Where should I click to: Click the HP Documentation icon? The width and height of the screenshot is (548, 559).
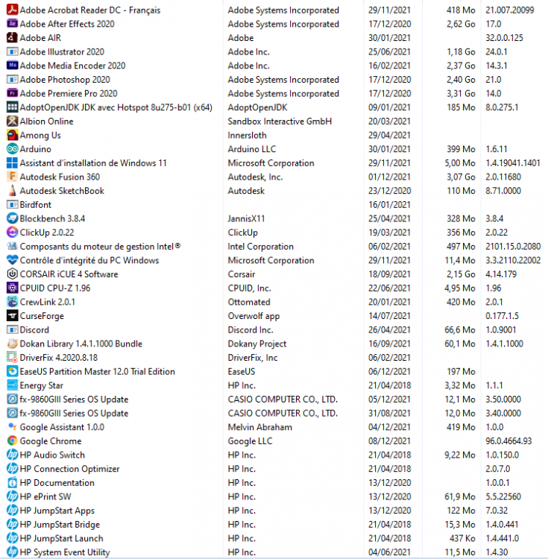(x=12, y=482)
